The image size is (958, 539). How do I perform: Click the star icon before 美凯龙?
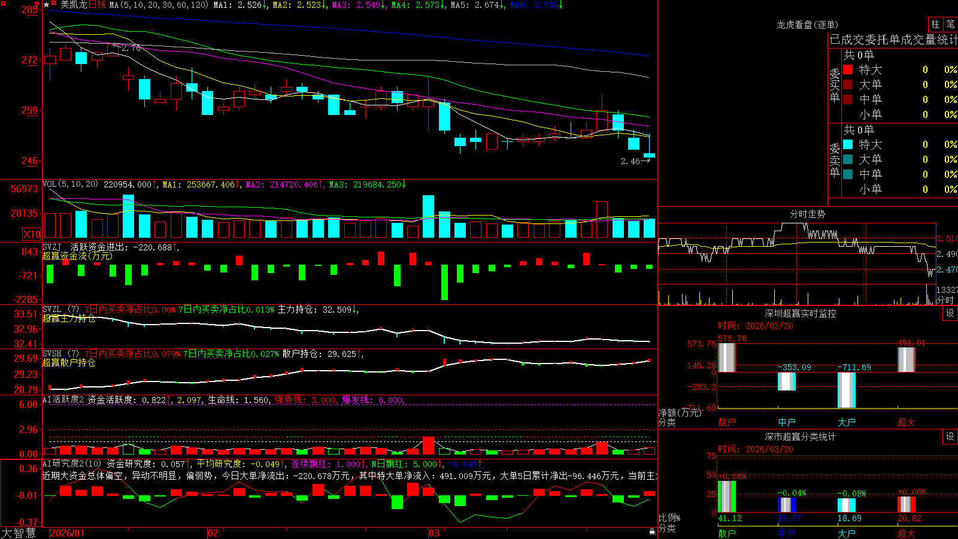tap(46, 5)
